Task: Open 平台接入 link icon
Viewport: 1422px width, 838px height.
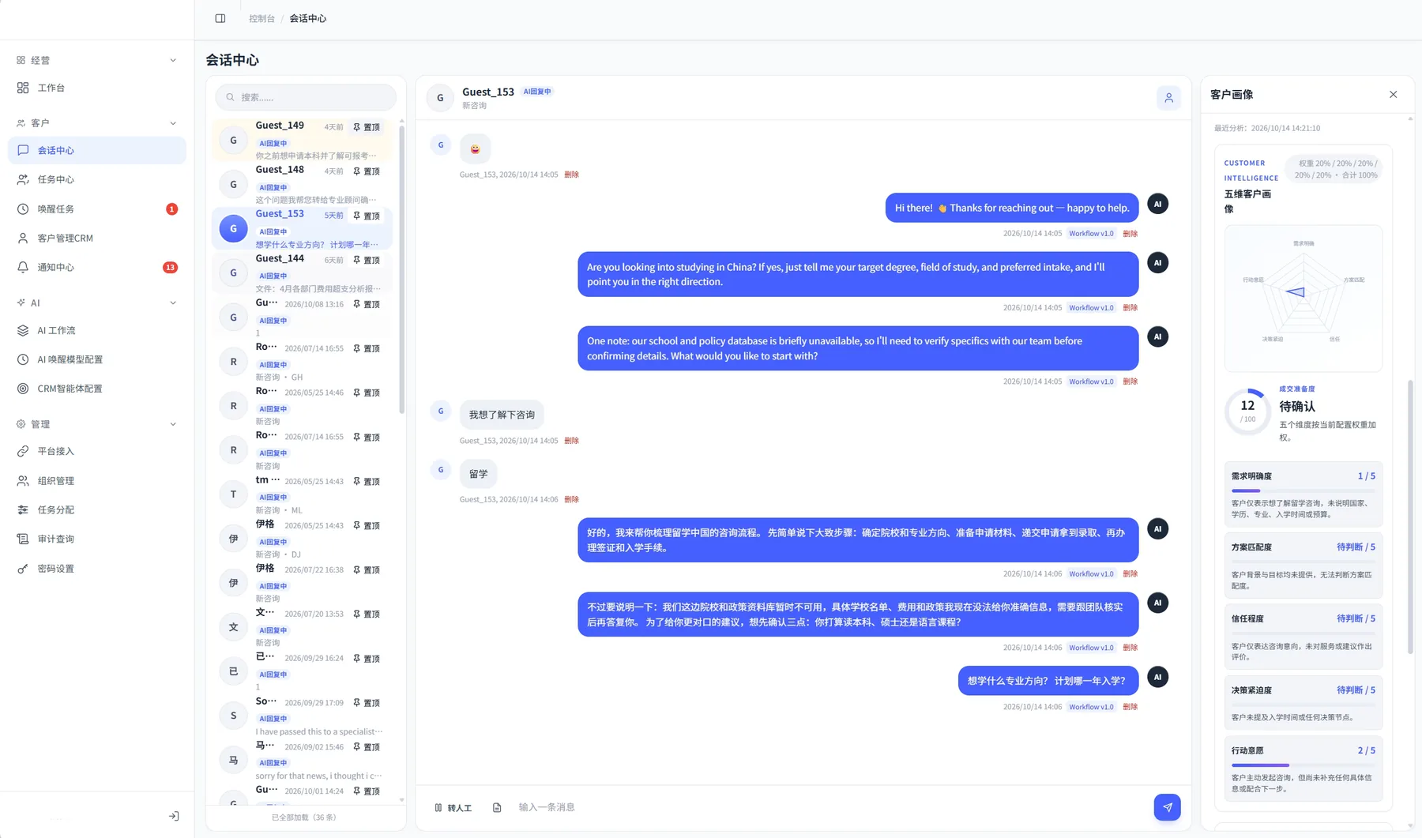Action: [23, 451]
